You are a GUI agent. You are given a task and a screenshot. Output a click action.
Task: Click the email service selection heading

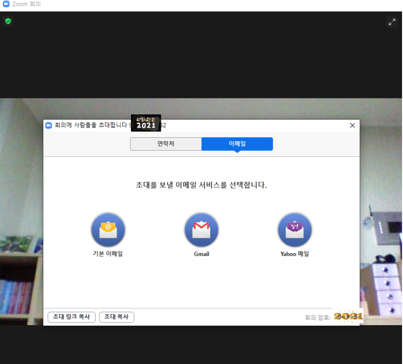pos(201,185)
